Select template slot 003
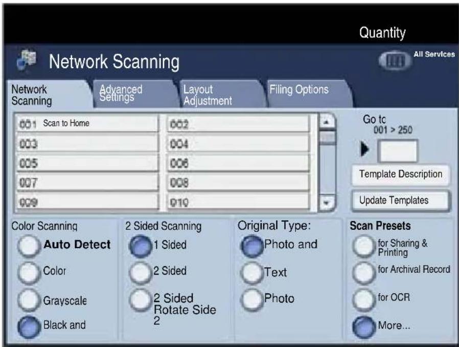459x347 pixels. click(87, 144)
